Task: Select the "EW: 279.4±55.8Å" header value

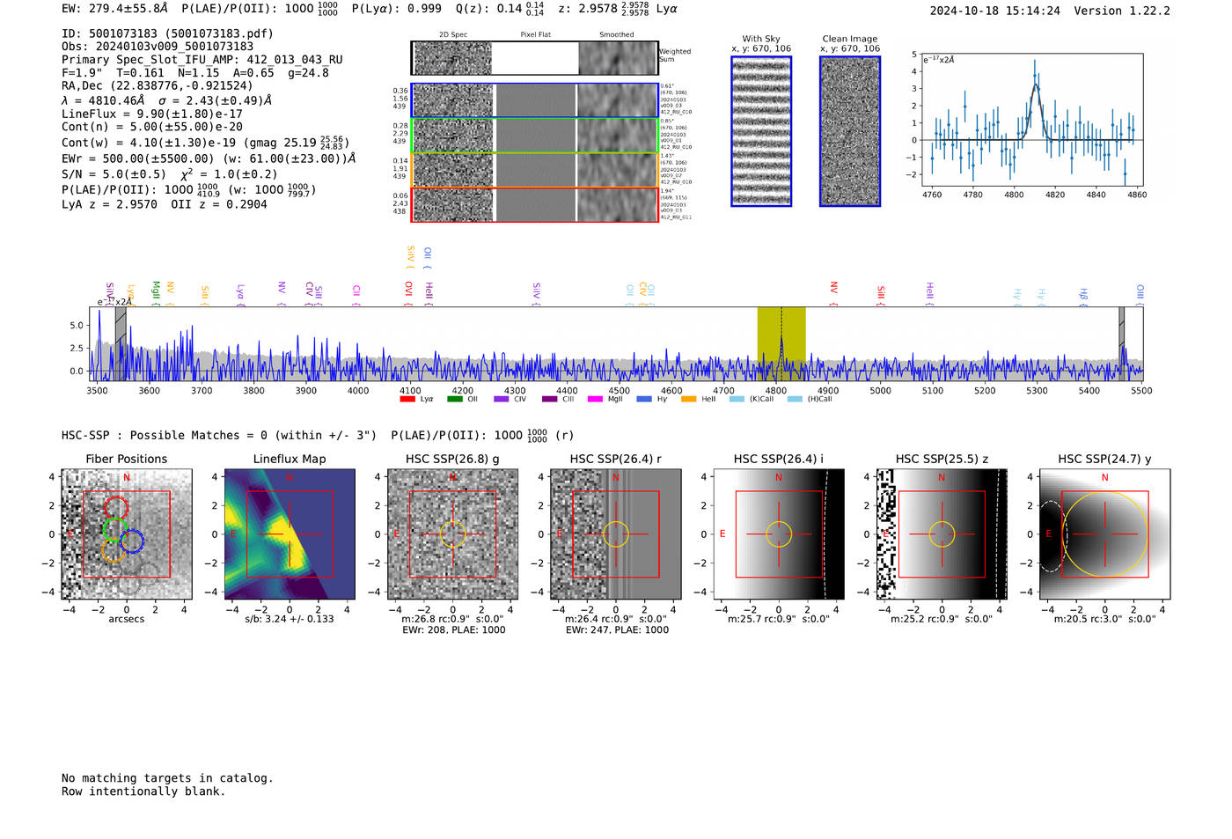Action: 114,8
